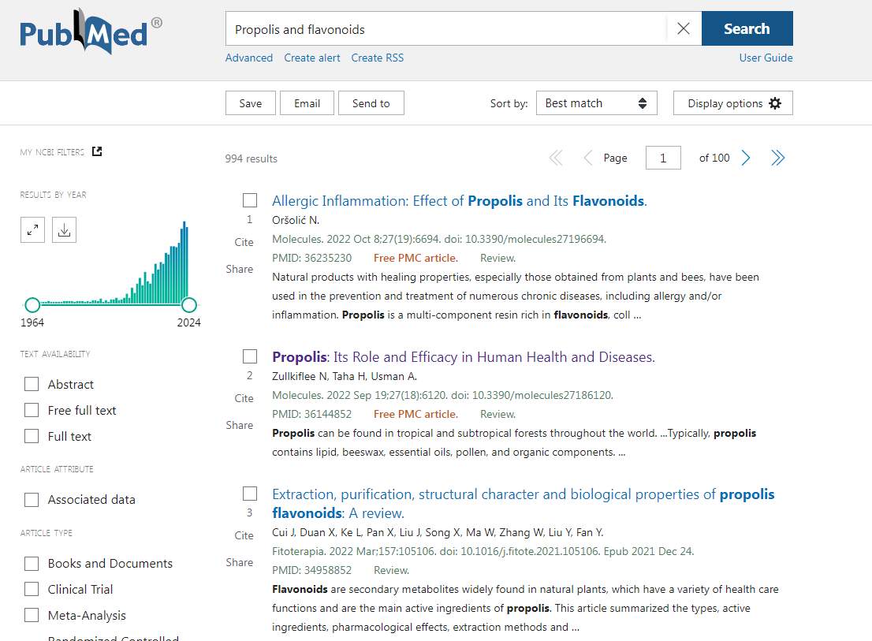Download the results by year data
The image size is (872, 641).
coord(65,229)
